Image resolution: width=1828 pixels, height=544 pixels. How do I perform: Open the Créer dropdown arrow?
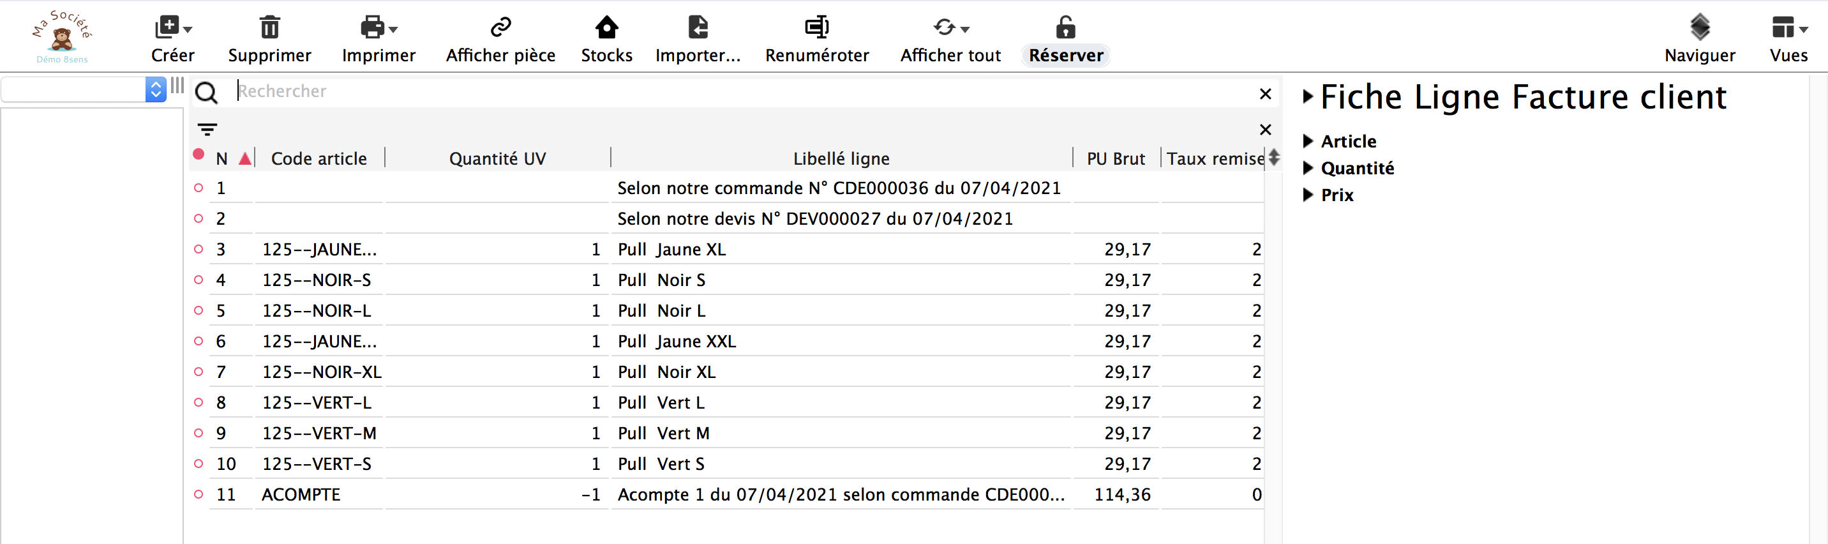coord(188,30)
